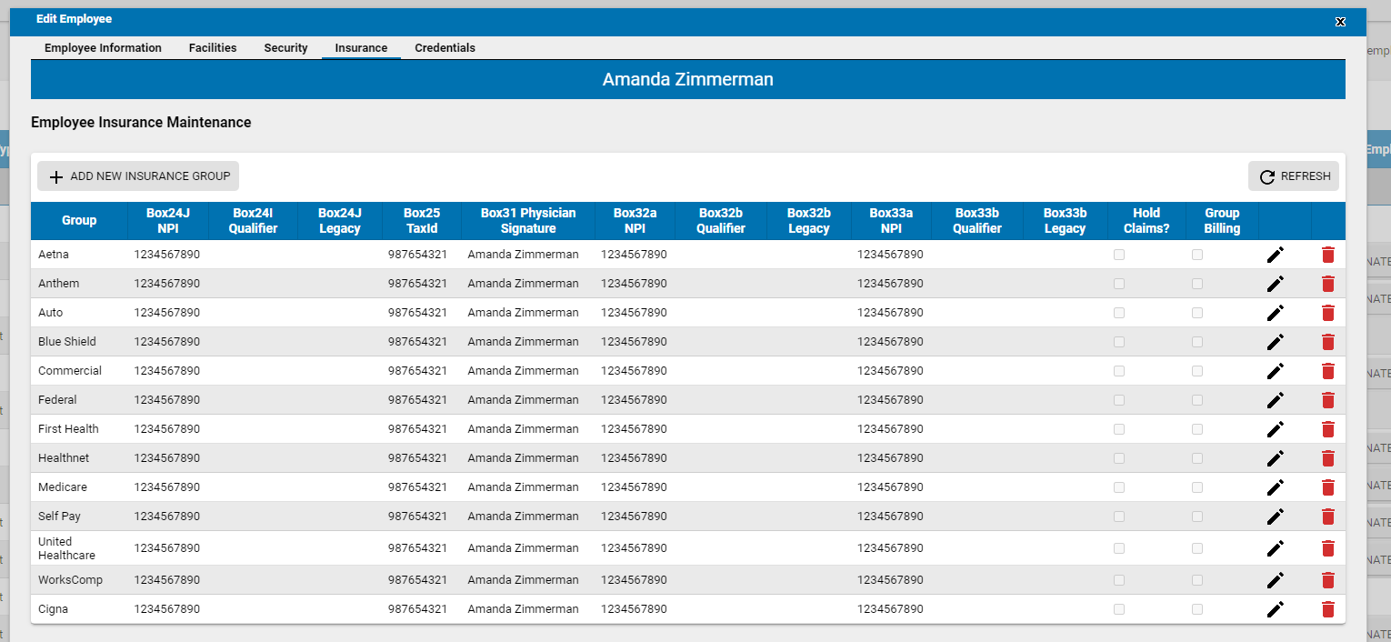This screenshot has width=1391, height=642.
Task: Open the Credentials tab
Action: (x=445, y=47)
